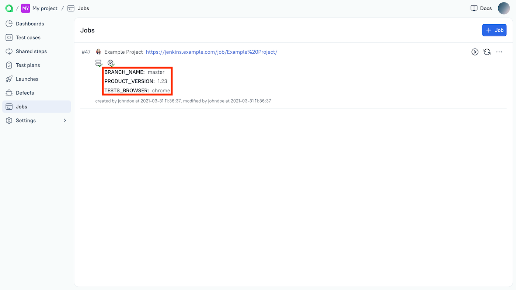This screenshot has width=516, height=290.
Task: Open the Dashboards section in the sidebar
Action: click(x=29, y=24)
